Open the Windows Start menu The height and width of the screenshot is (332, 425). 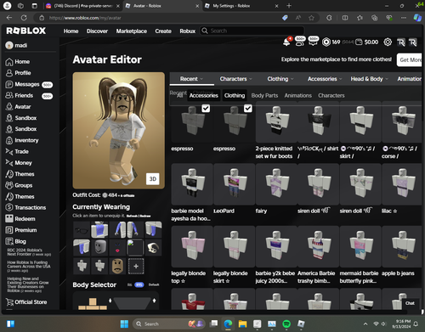tap(124, 324)
